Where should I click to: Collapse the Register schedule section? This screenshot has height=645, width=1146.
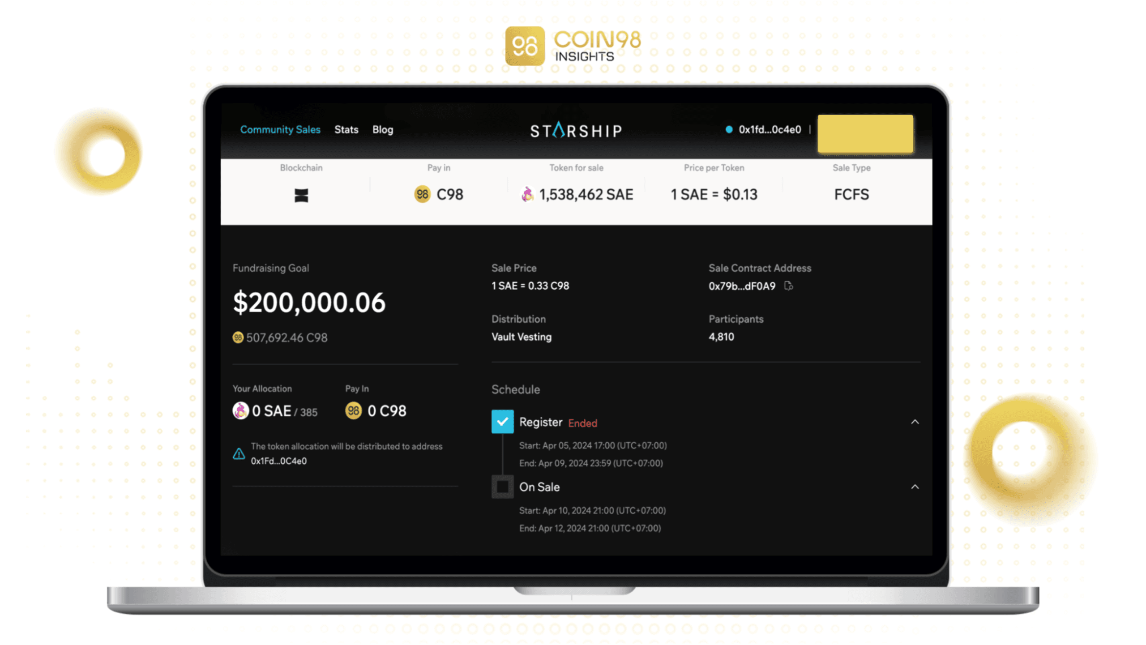coord(915,422)
